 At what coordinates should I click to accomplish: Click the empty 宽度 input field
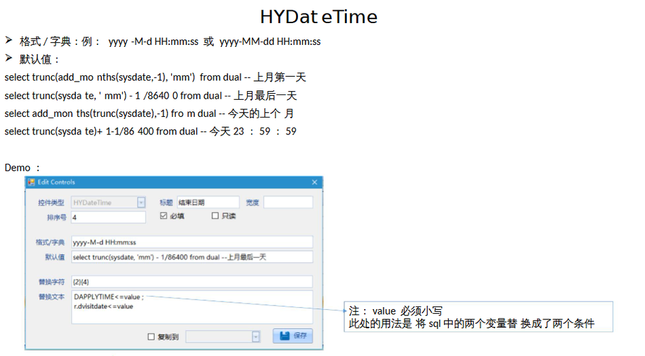click(x=288, y=202)
